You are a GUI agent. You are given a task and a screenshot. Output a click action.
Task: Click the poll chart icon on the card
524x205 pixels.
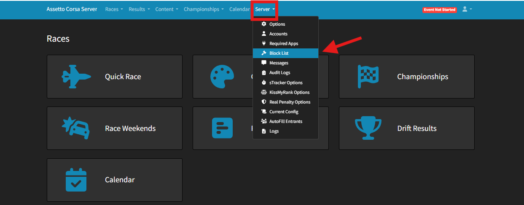pos(222,128)
